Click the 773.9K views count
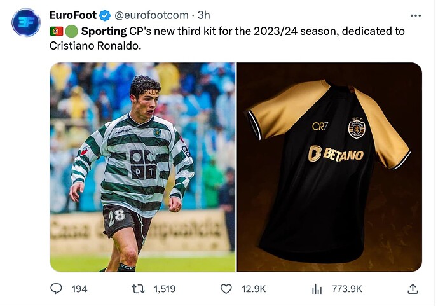Screen dimensions: 438x306 tap(347, 289)
